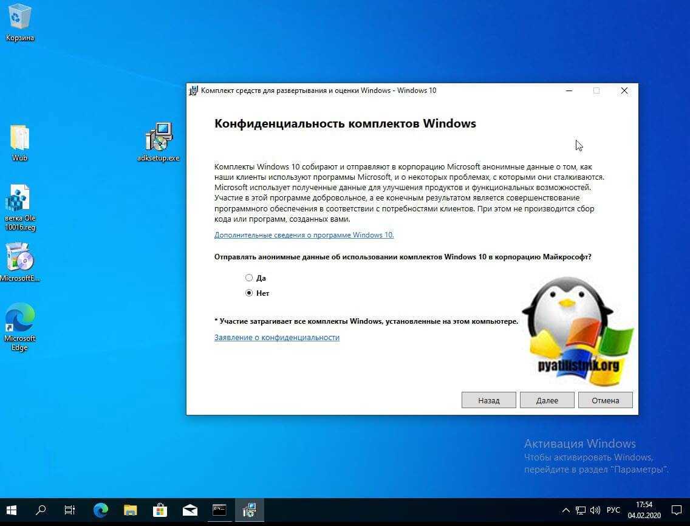Open the Wub folder on desktop
The width and height of the screenshot is (690, 526).
[19, 138]
